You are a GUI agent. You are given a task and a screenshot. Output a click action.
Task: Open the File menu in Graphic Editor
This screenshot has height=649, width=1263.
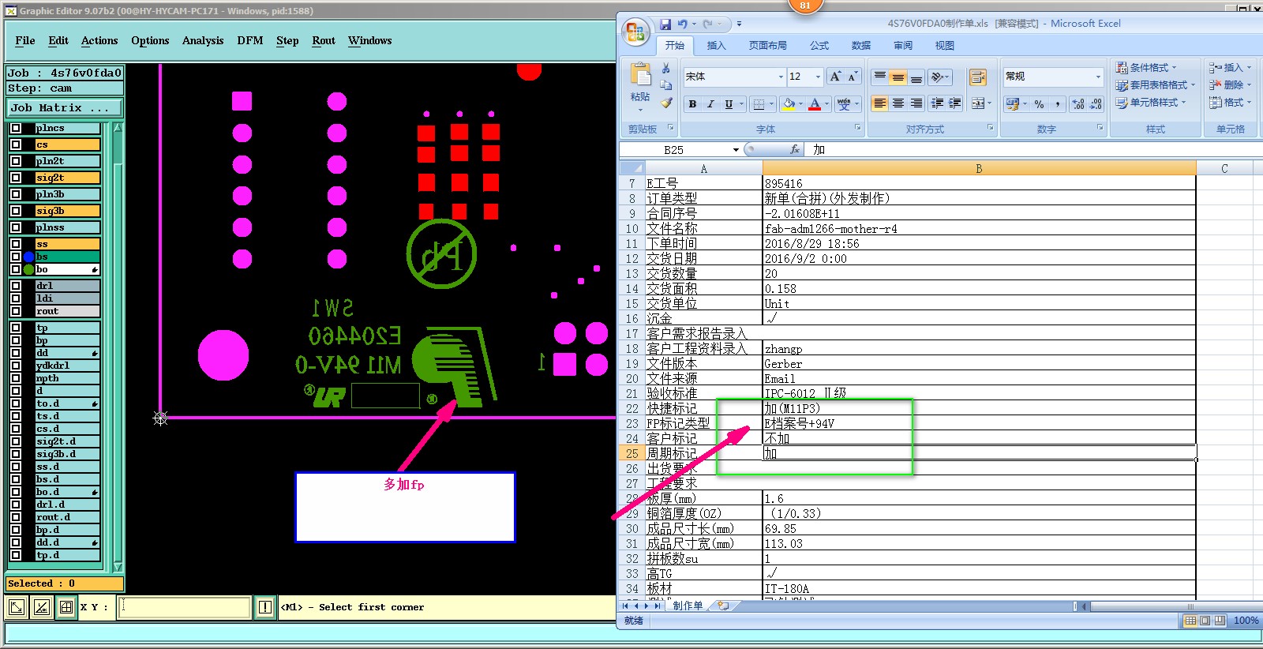pos(25,40)
